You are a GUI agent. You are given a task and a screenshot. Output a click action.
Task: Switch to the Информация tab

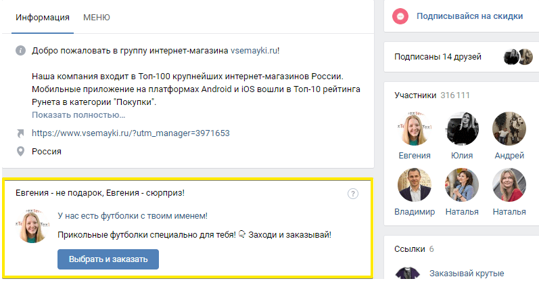point(43,17)
